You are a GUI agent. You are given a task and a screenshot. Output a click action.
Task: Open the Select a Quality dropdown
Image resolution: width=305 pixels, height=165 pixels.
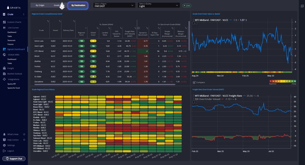click(x=159, y=5)
